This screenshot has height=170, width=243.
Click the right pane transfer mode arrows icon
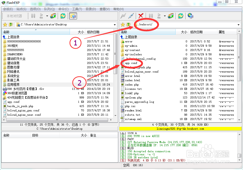point(171,16)
